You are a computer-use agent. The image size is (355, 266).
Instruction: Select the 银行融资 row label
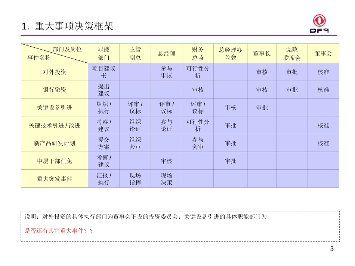[54, 90]
